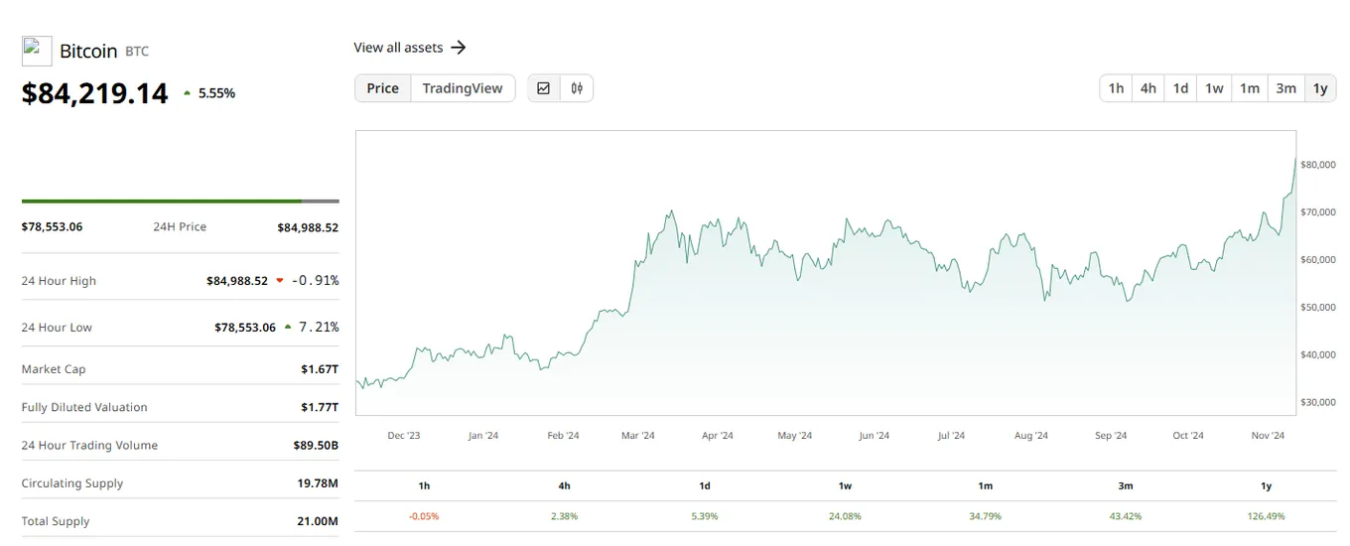
Task: Click the View all assets arrow
Action: tap(458, 48)
